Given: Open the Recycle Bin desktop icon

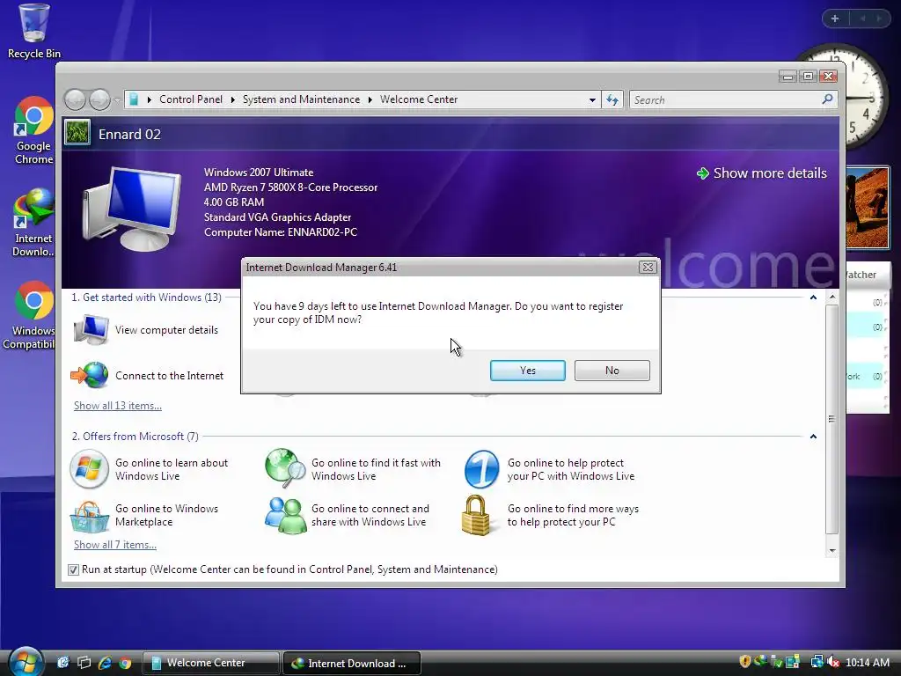Looking at the screenshot, I should 33,31.
